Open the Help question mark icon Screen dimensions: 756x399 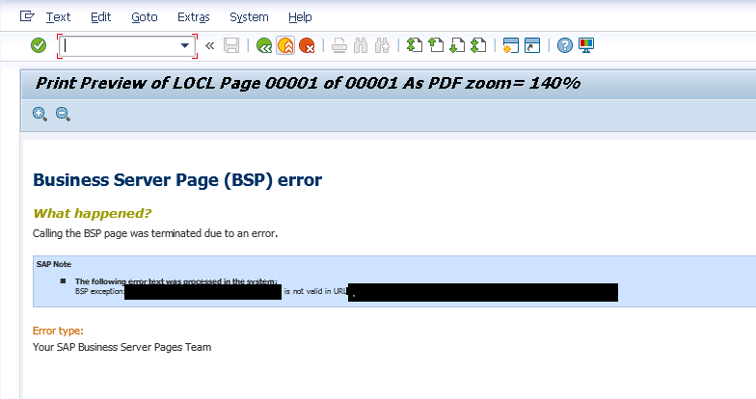pyautogui.click(x=565, y=45)
